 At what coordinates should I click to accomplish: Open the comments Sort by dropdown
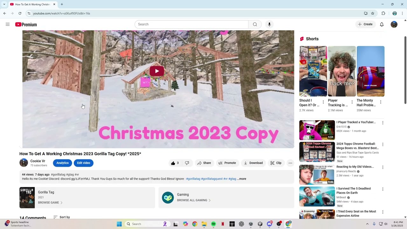[x=62, y=217]
